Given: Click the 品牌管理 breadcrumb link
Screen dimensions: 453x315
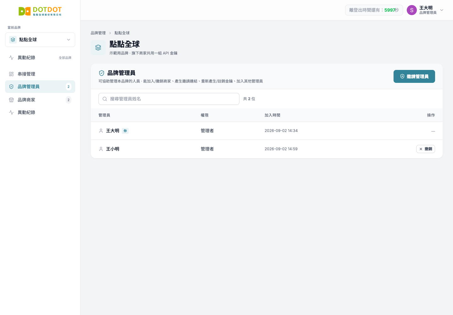Looking at the screenshot, I should pos(98,33).
